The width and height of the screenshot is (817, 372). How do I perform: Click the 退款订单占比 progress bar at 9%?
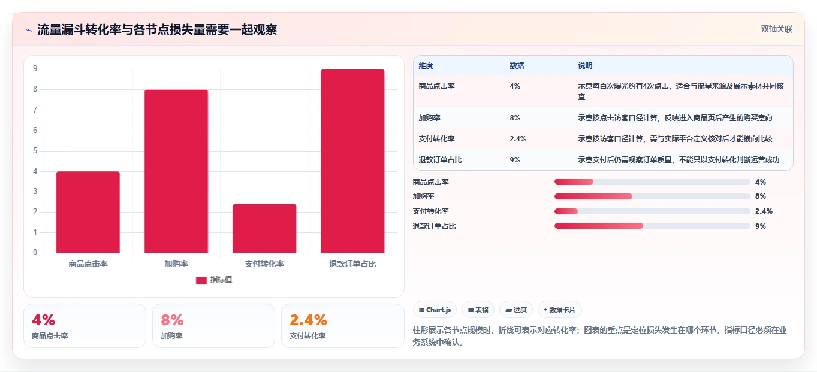click(x=652, y=226)
